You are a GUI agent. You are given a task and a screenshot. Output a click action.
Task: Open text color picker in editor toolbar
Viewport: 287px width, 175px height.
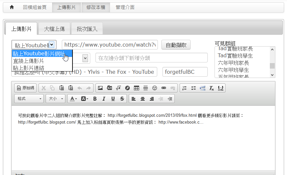[73, 99]
